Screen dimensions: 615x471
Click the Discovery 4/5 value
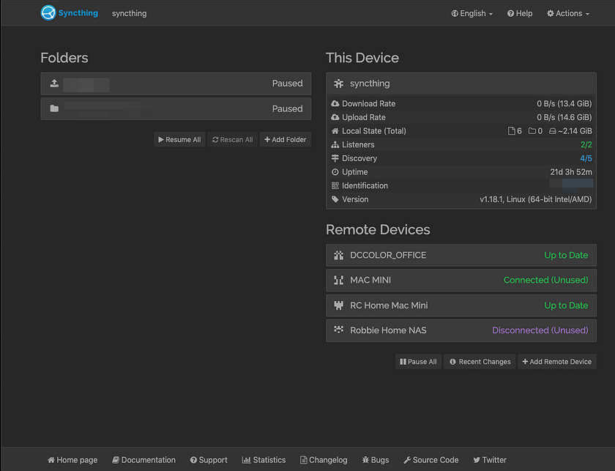[586, 158]
